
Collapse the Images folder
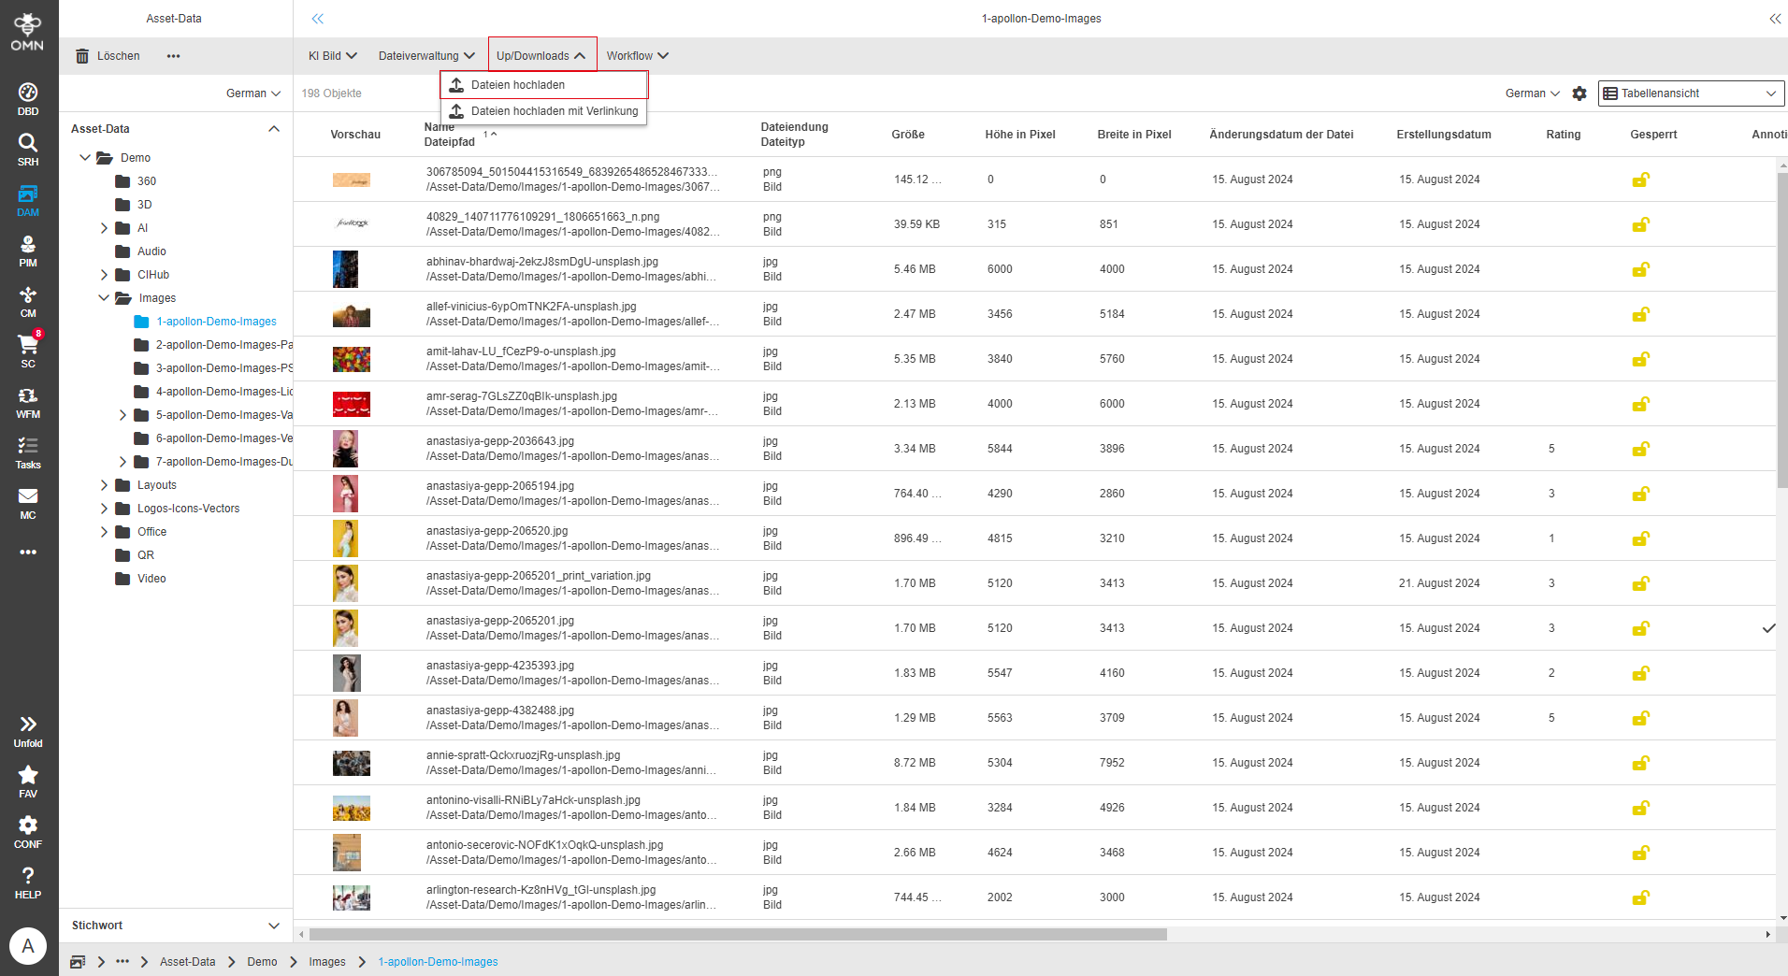(x=104, y=297)
